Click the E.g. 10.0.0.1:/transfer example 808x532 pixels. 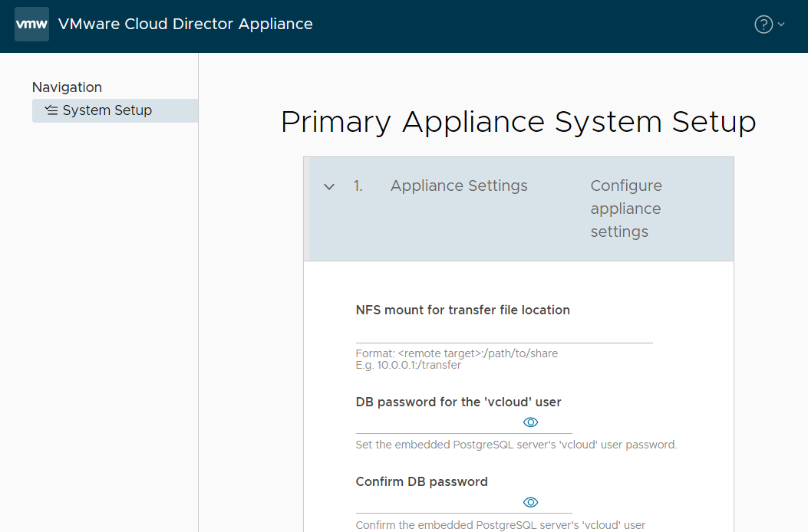tap(408, 365)
